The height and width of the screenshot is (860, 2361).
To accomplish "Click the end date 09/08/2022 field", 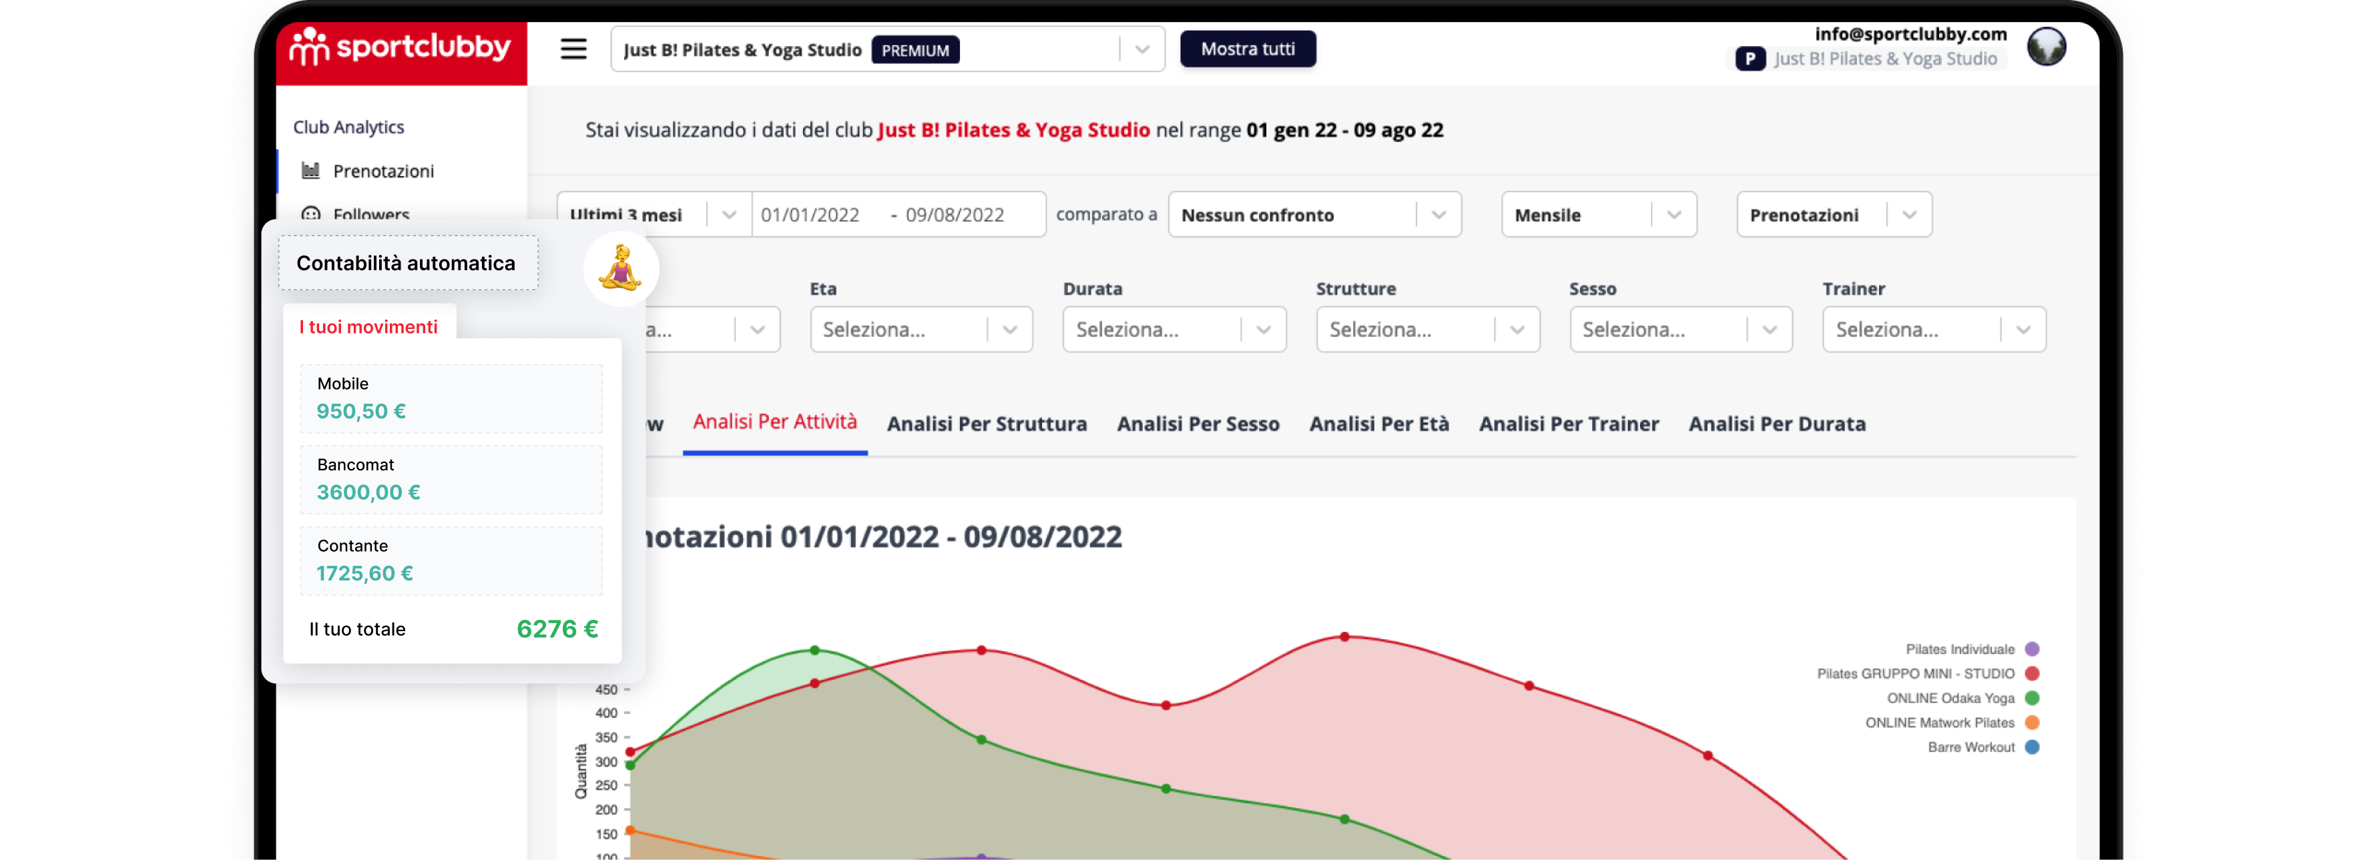I will tap(954, 216).
